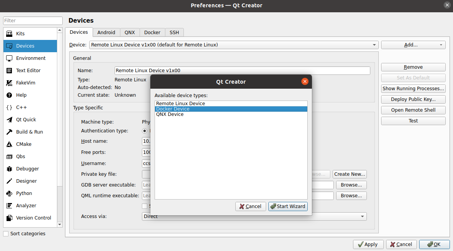Switch to the Docker tab
The image size is (453, 251).
(152, 33)
